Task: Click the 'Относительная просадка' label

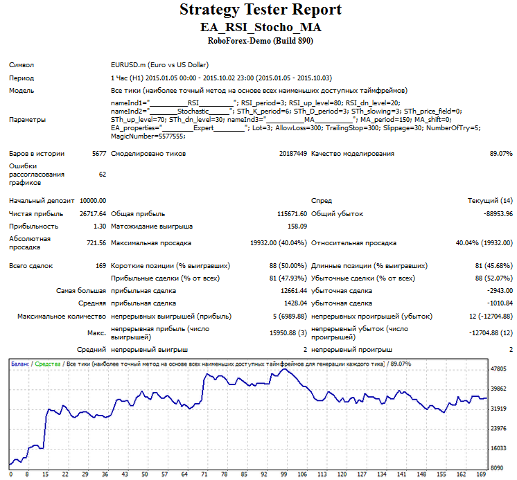Action: click(353, 243)
